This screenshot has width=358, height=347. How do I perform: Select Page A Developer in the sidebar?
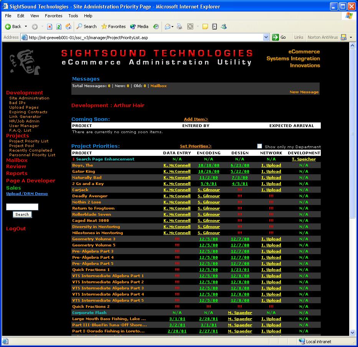click(x=31, y=181)
